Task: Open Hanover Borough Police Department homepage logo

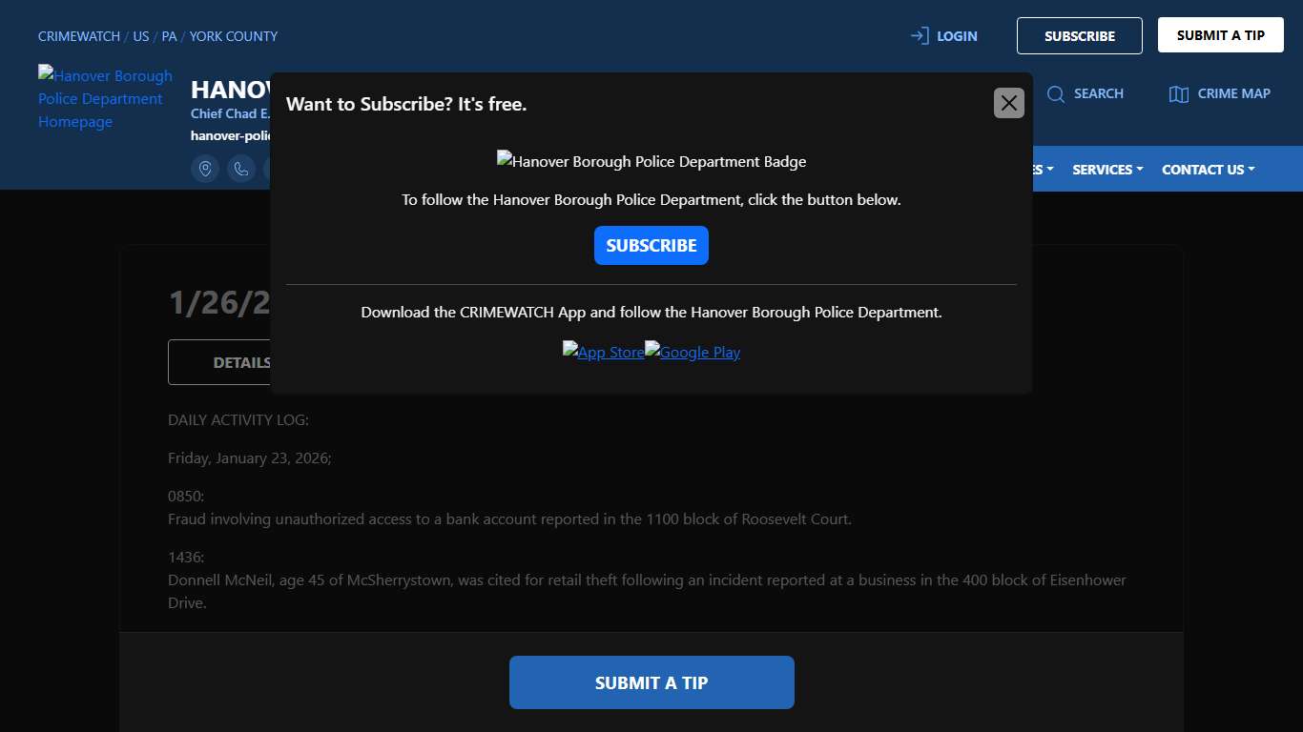Action: pyautogui.click(x=105, y=98)
